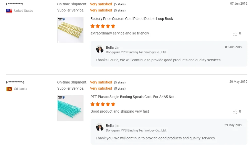Click Dongguan YPS Binding Technology in second reply
Screen dimensions: 252x145
(x=136, y=130)
